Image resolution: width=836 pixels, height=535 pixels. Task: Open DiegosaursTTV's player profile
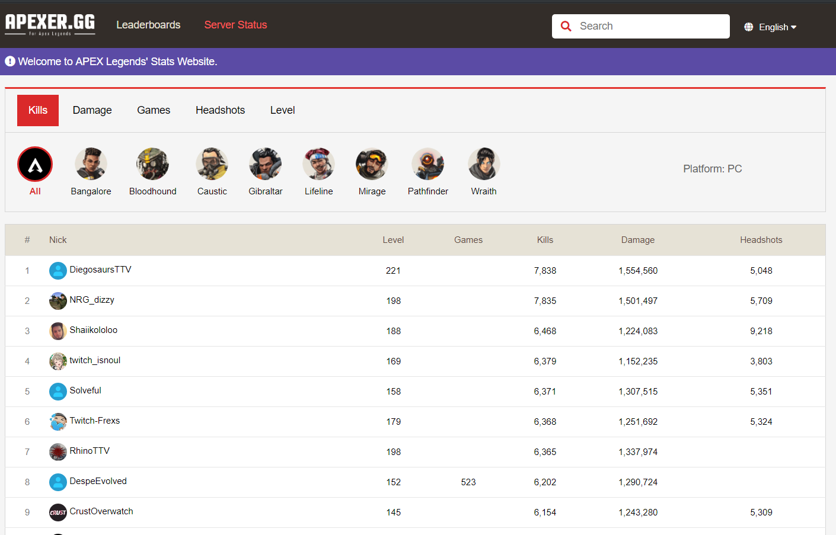click(100, 270)
